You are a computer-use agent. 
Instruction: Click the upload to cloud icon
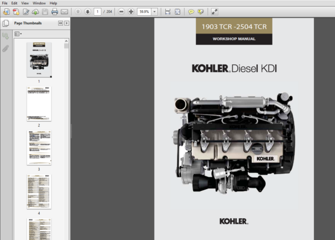(36, 12)
